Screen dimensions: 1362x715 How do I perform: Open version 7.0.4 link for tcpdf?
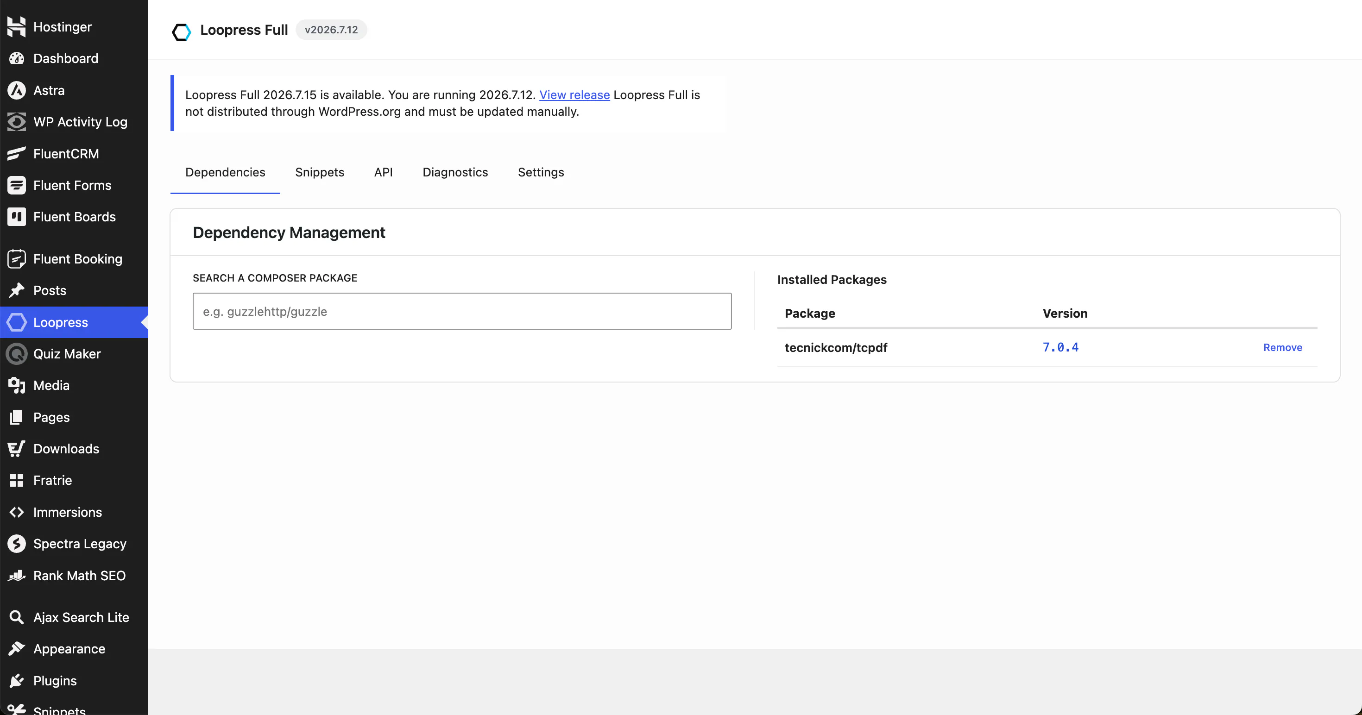1060,347
